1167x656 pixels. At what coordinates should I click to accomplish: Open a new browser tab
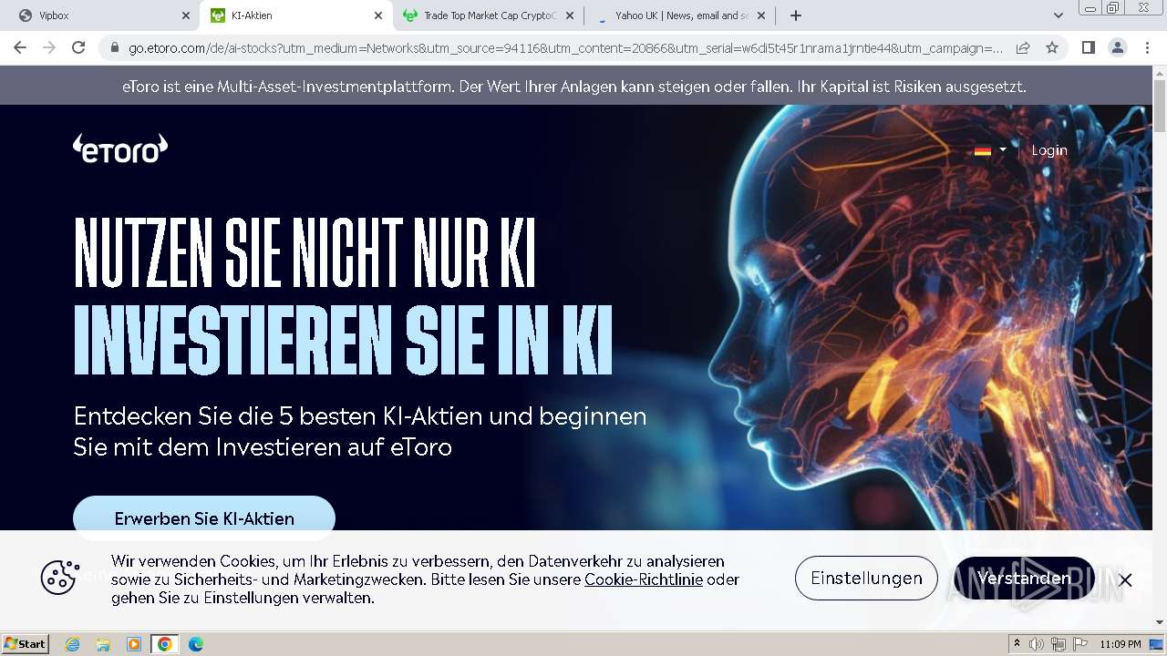796,15
